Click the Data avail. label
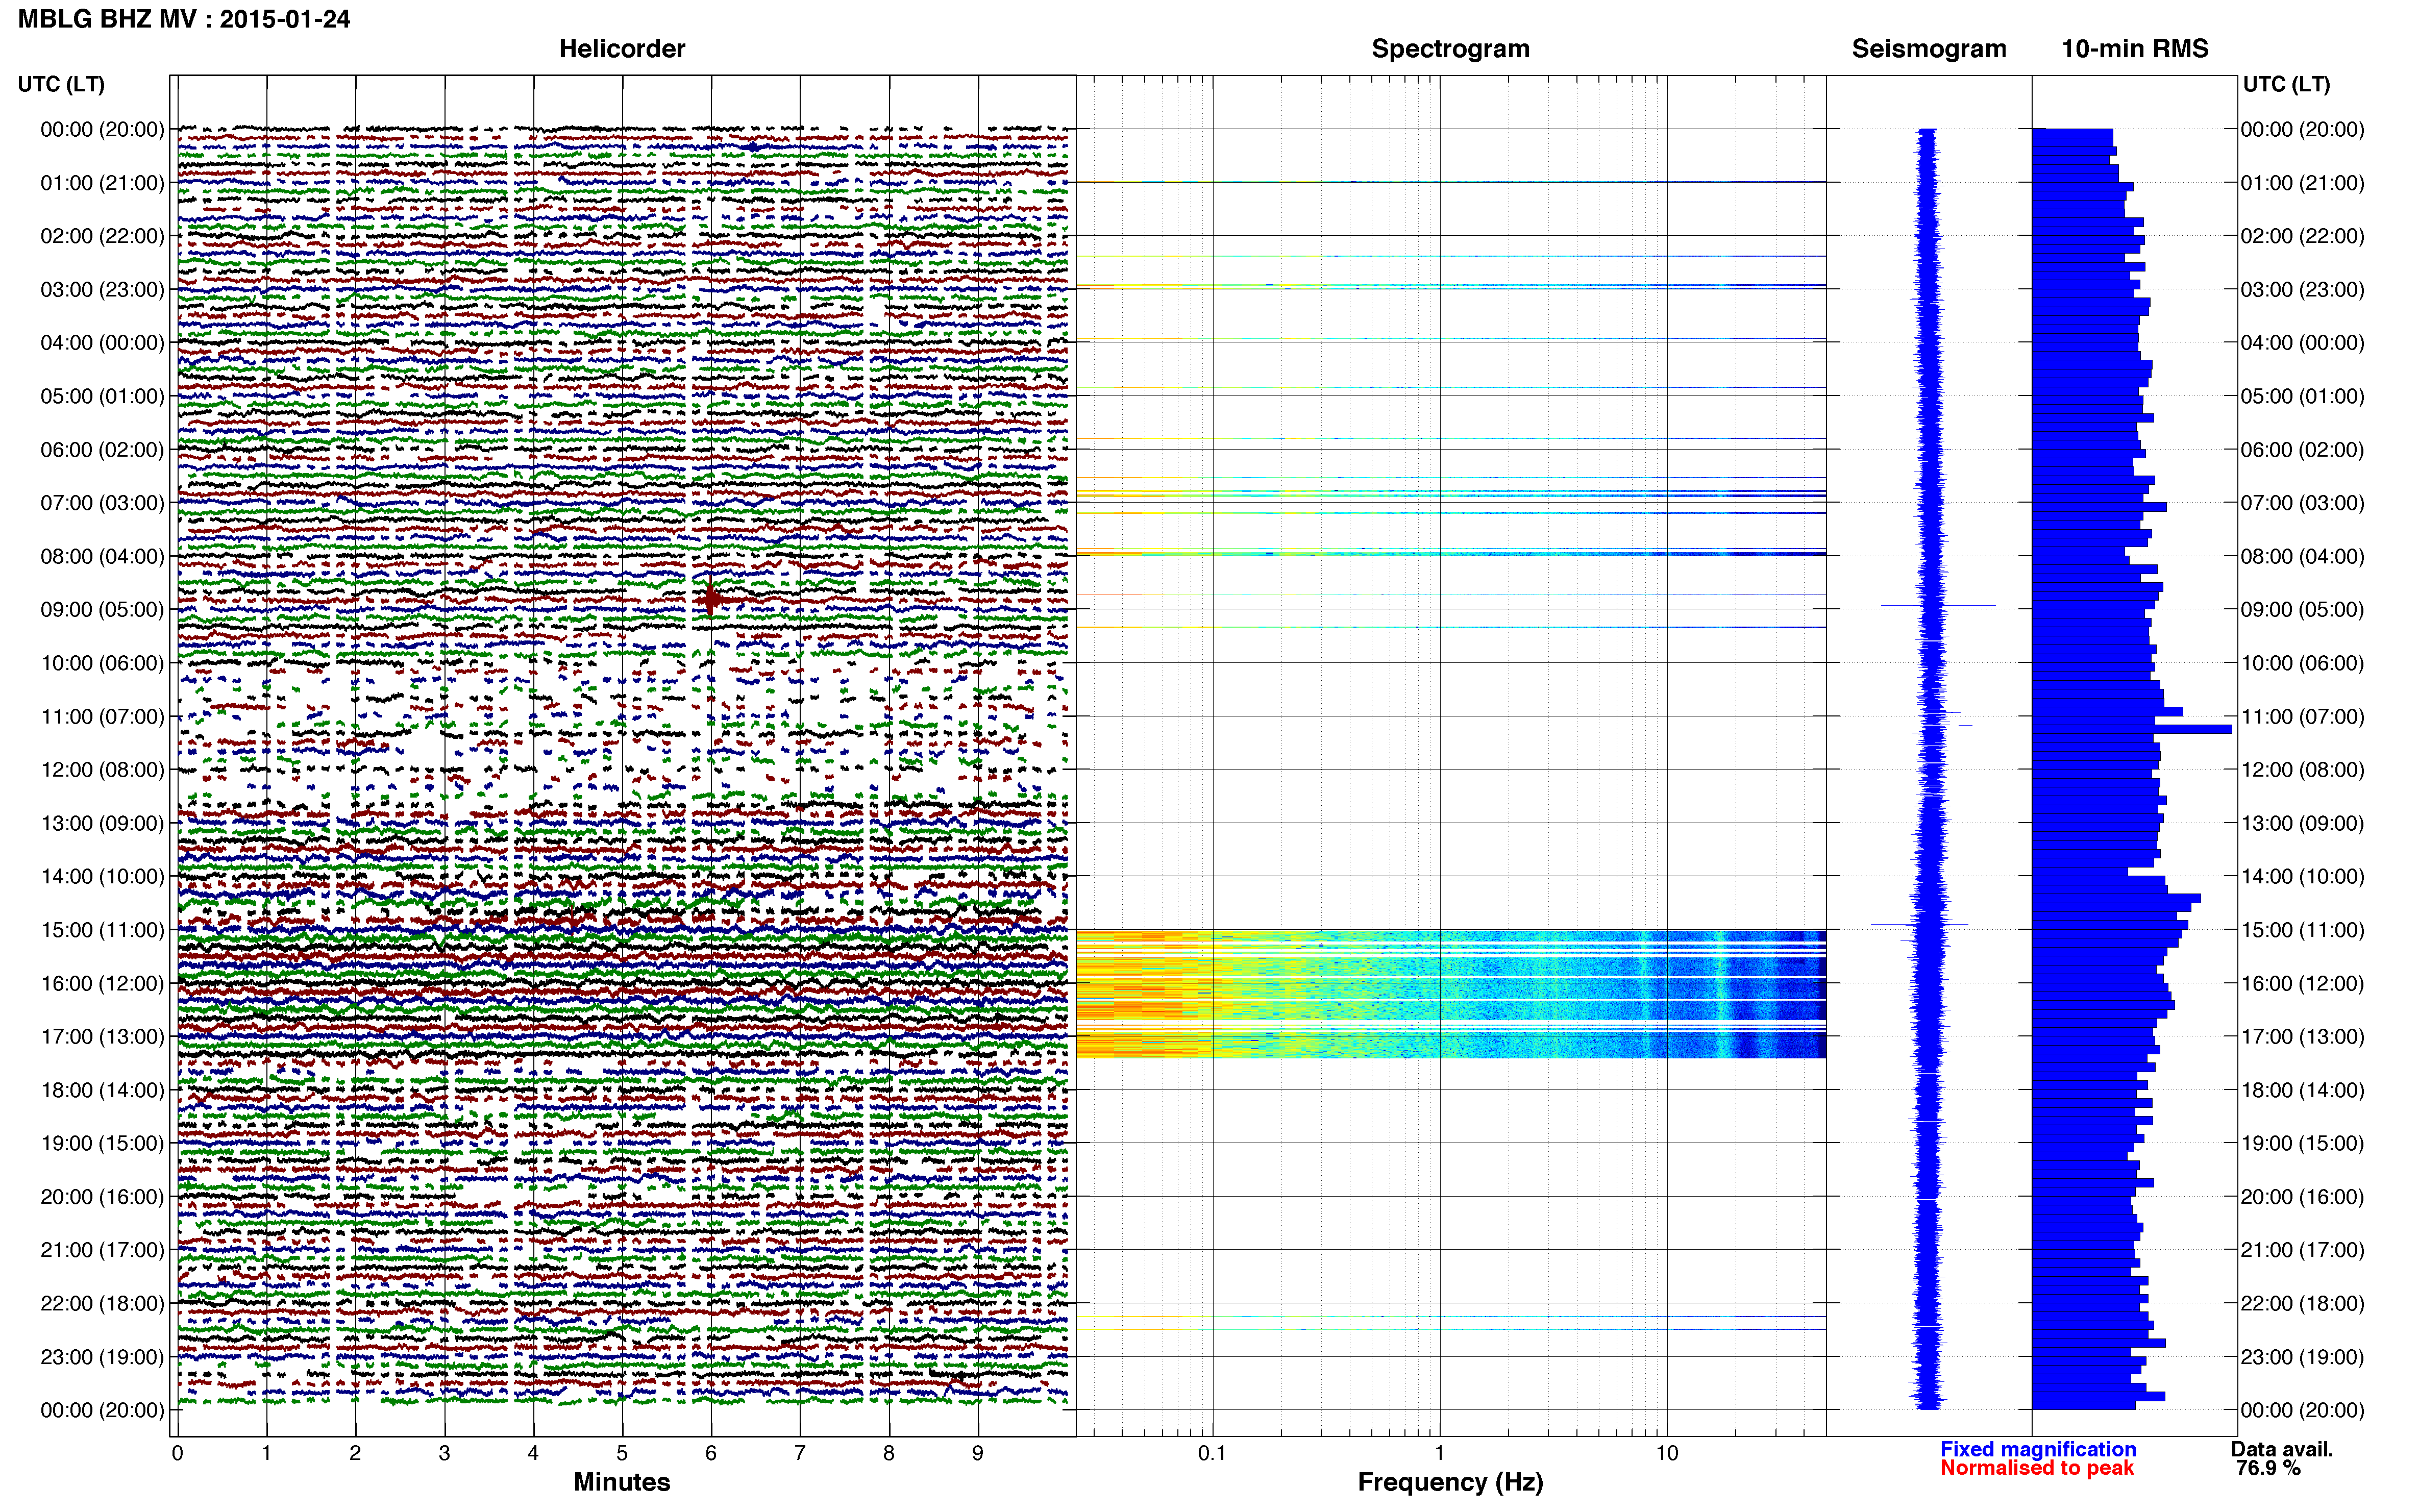 tap(2282, 1449)
